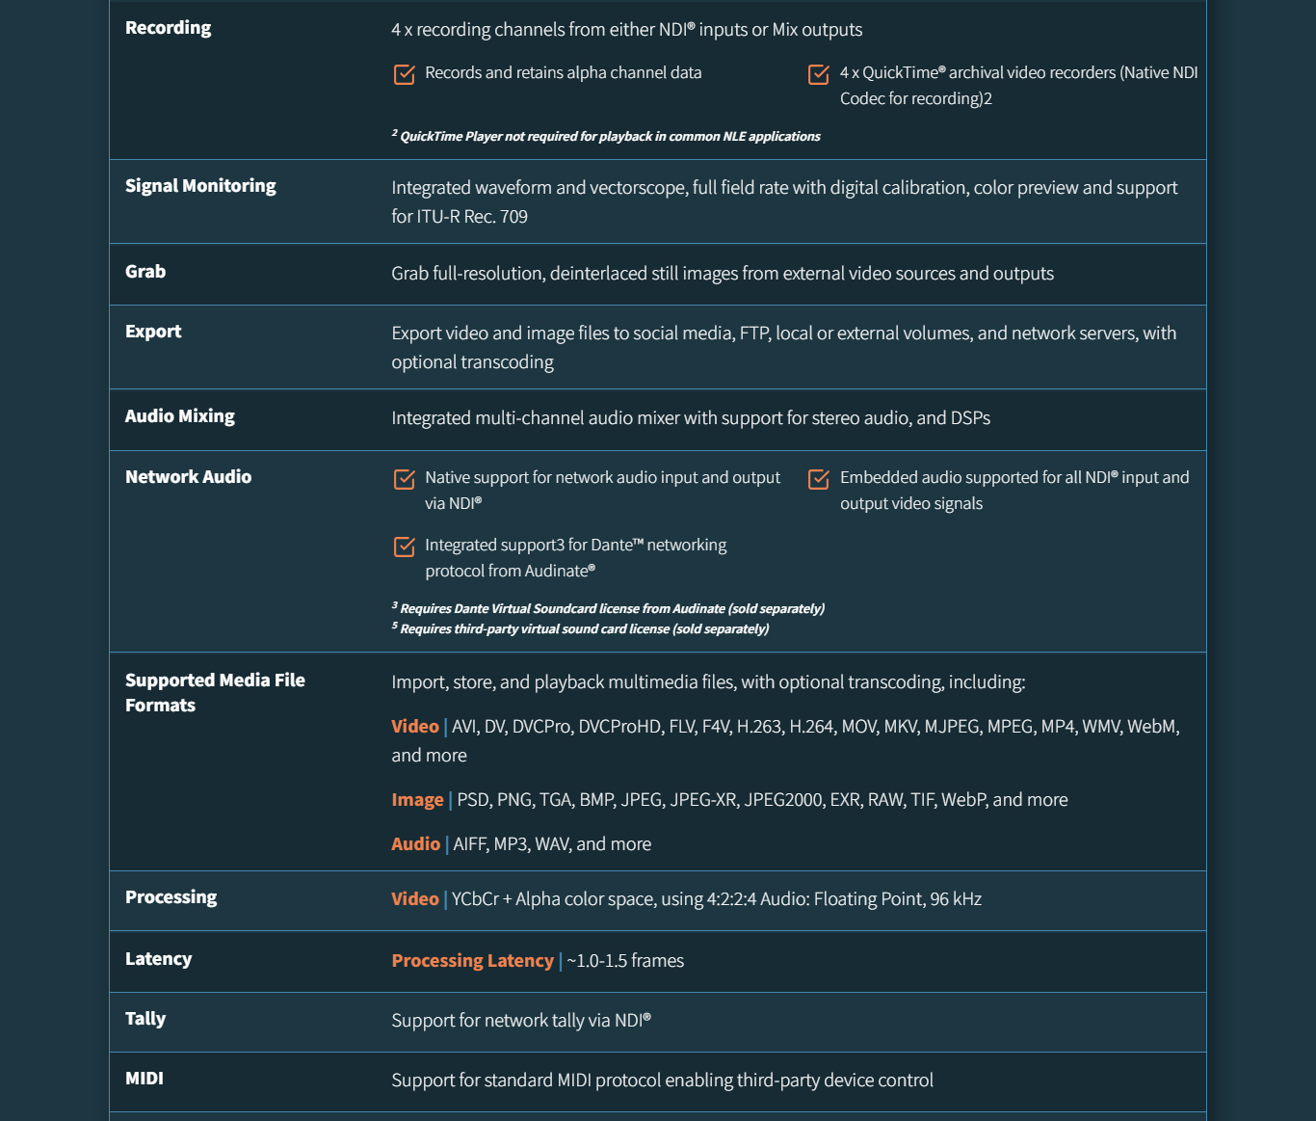Select the 'Audio Mixing' row heading
This screenshot has width=1316, height=1121.
coord(180,416)
